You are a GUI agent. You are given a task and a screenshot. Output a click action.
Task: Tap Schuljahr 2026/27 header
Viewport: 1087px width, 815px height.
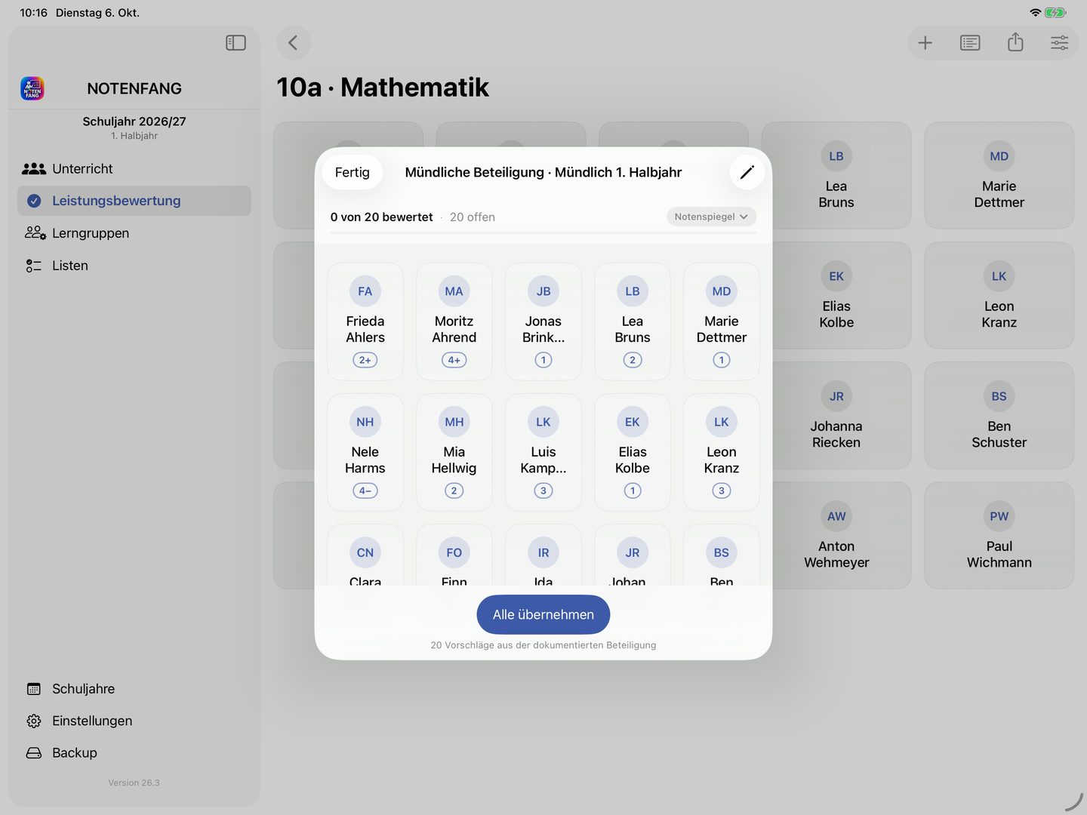tap(134, 121)
